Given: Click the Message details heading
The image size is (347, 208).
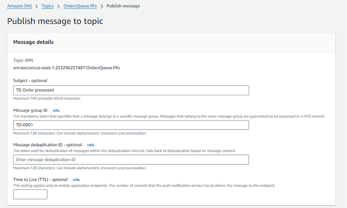Looking at the screenshot, I should tap(33, 42).
